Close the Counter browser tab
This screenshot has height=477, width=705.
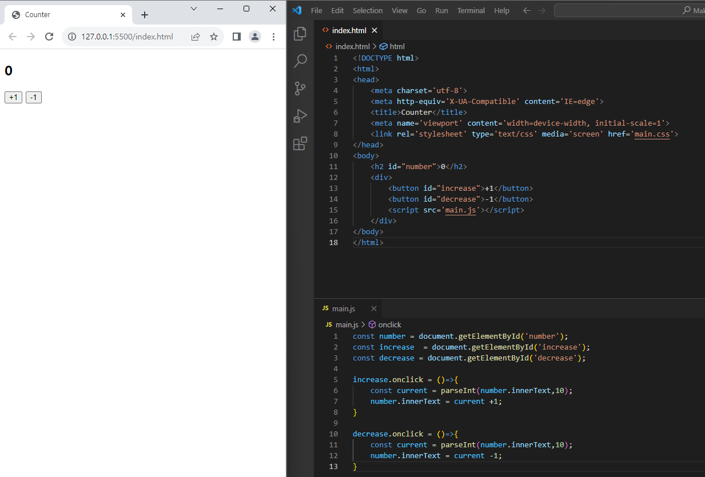click(x=123, y=15)
